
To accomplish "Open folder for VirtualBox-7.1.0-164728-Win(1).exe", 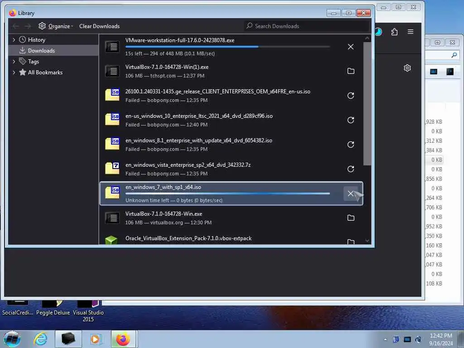I will coord(351,71).
